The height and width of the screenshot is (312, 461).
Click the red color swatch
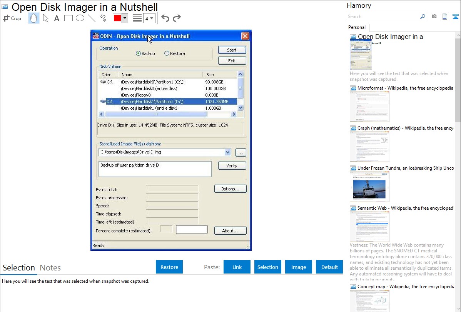(117, 18)
